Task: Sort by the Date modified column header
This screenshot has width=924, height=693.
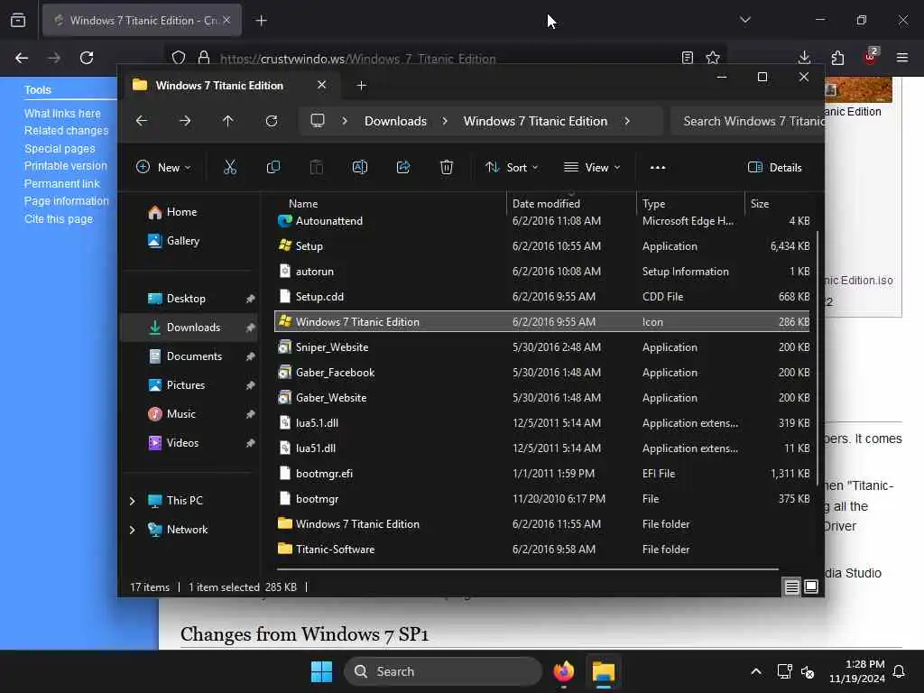Action: pos(546,203)
